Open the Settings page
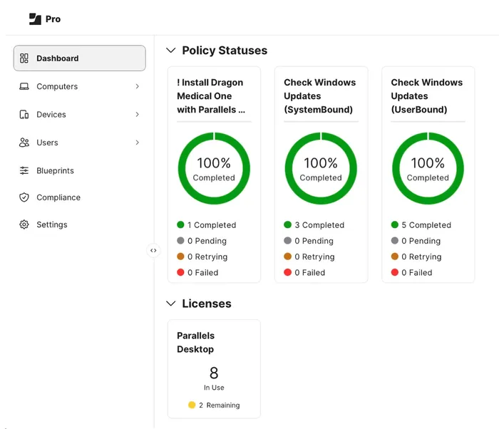 (80, 224)
